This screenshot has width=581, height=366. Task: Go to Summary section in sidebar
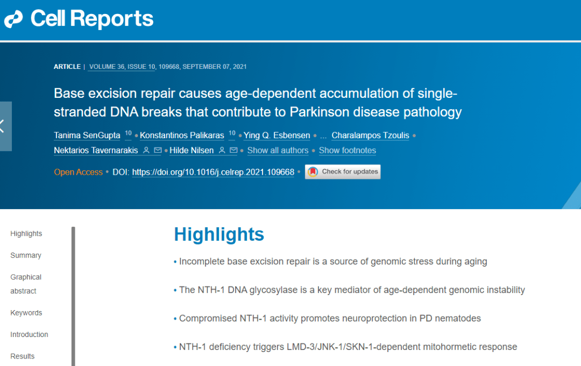[x=25, y=255]
